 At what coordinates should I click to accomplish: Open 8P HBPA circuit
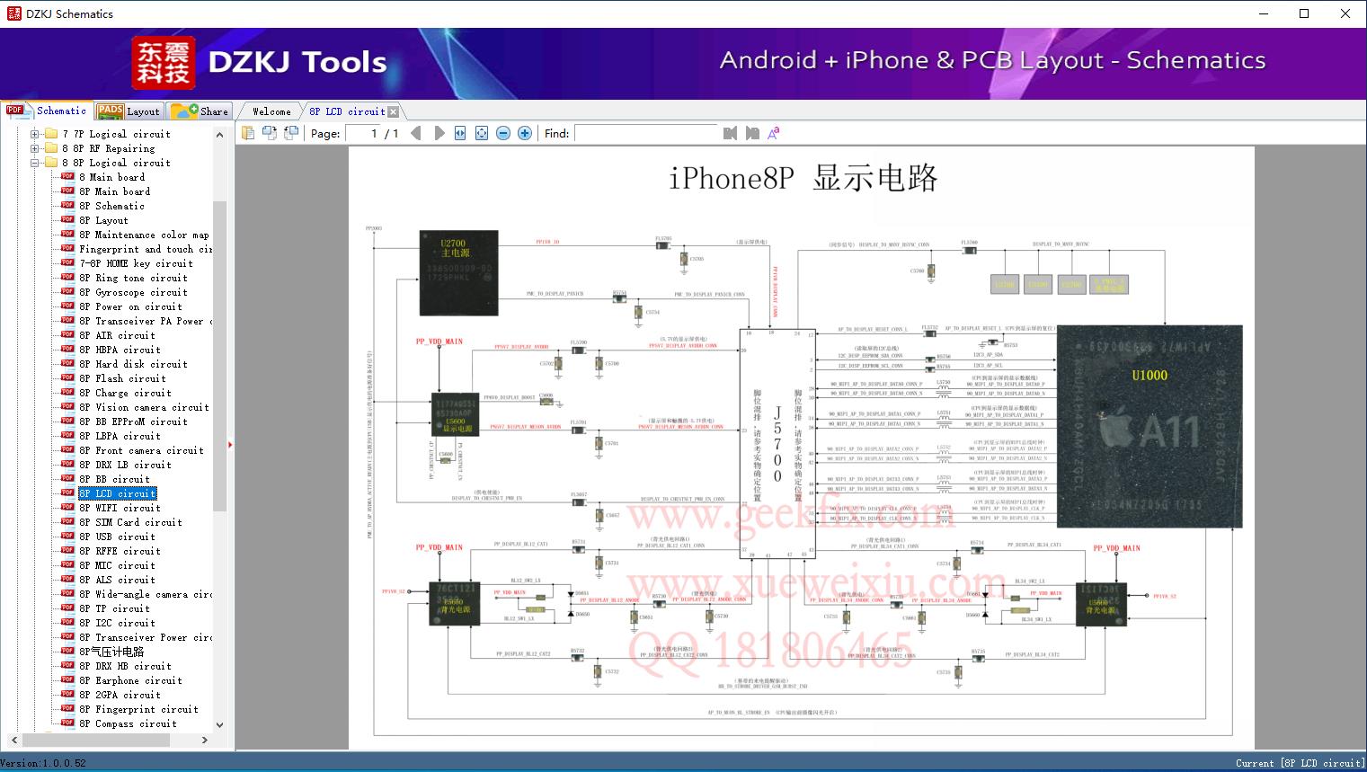point(120,350)
